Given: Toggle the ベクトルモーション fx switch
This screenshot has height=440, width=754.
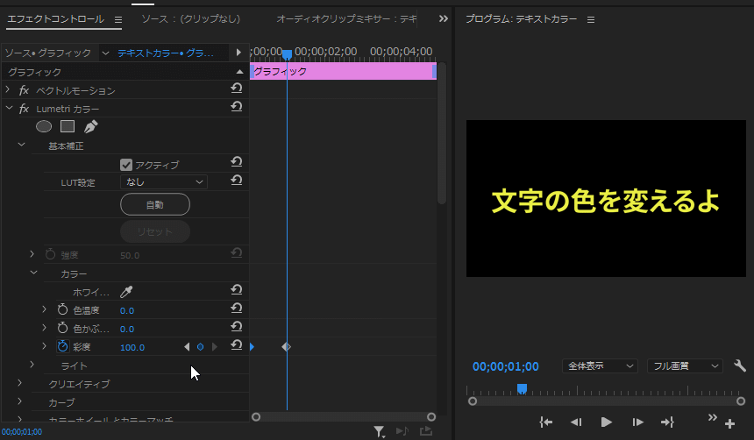Looking at the screenshot, I should pos(24,90).
